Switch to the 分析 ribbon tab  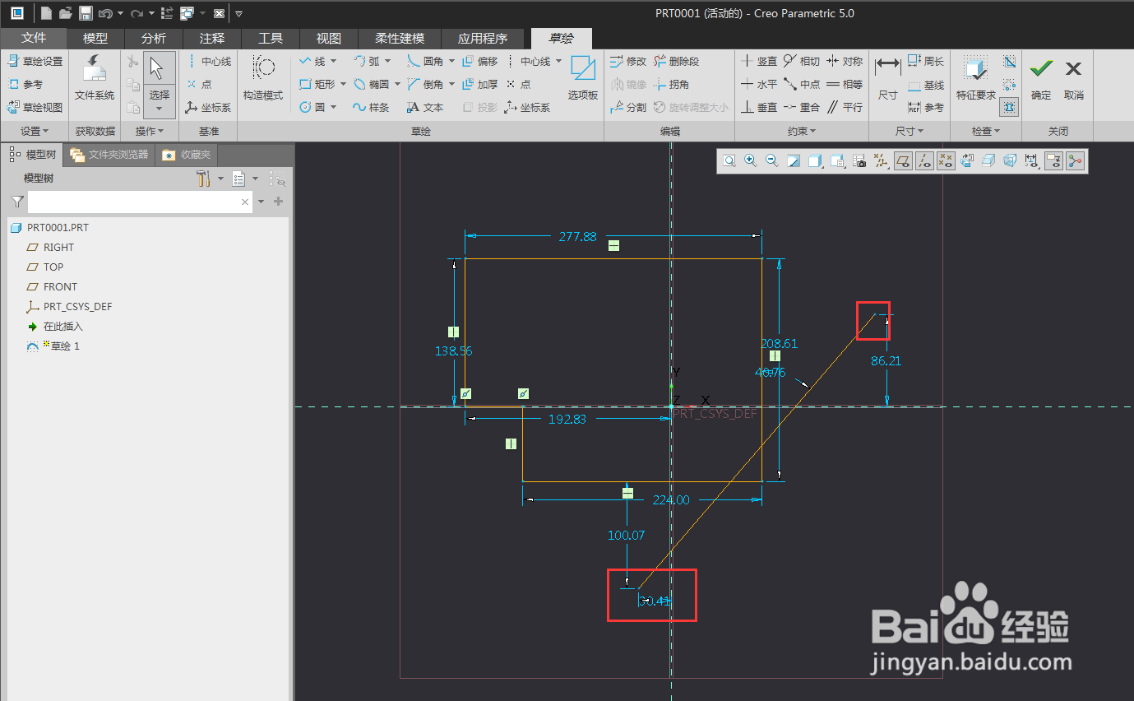(154, 38)
